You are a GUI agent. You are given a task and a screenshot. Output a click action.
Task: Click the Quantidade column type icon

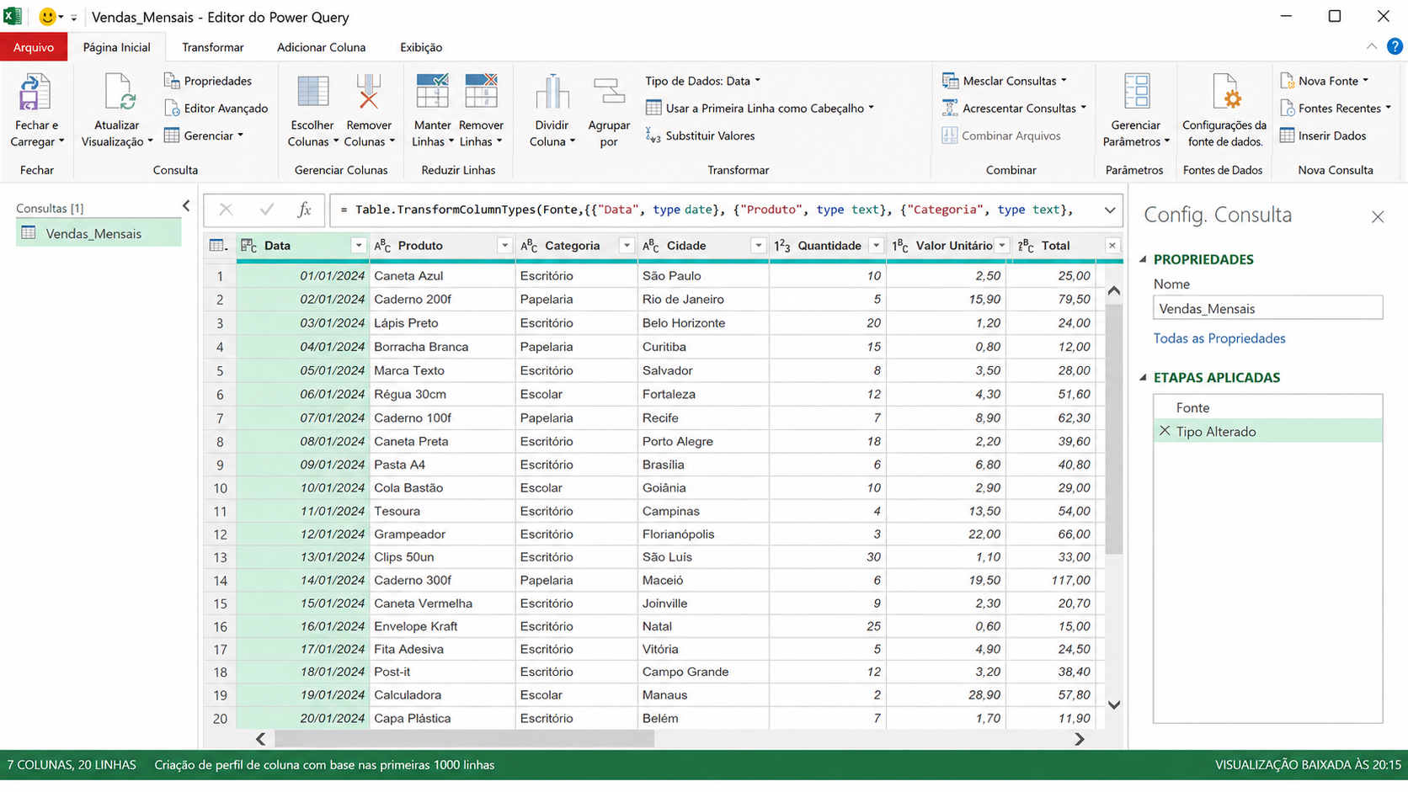point(782,246)
